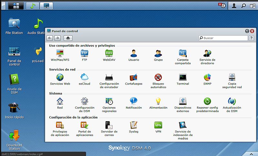Open Servicio de indexación de medios

[x=183, y=130]
